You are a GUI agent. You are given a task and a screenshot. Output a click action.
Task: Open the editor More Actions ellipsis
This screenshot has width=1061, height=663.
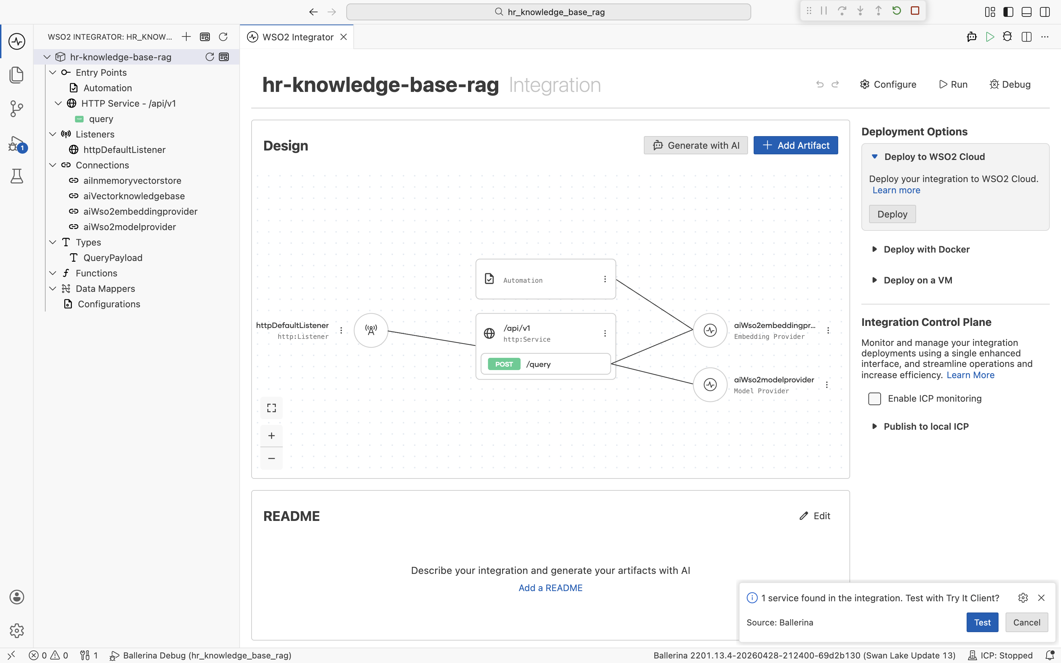click(x=1045, y=37)
